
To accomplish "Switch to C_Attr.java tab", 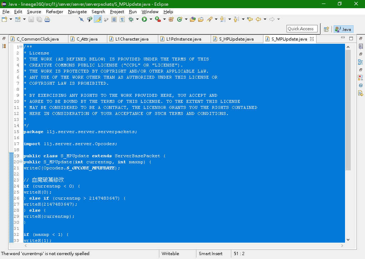I will click(x=87, y=39).
